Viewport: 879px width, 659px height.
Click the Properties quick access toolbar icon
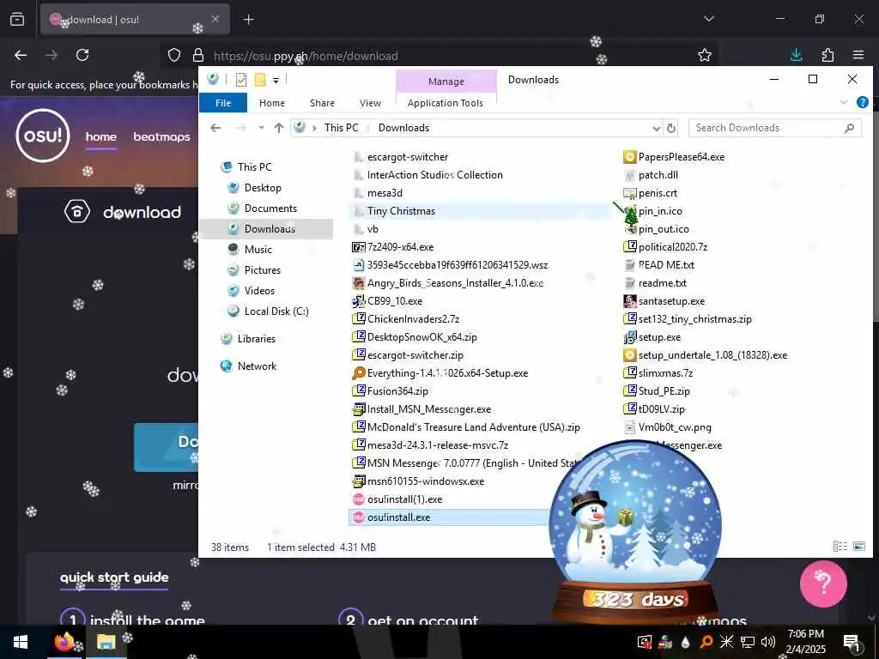241,80
